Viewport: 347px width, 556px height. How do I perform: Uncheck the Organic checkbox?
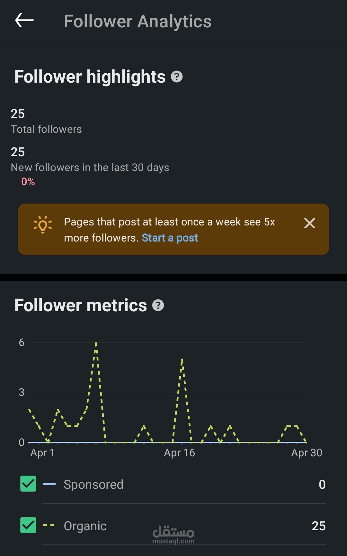click(x=28, y=525)
